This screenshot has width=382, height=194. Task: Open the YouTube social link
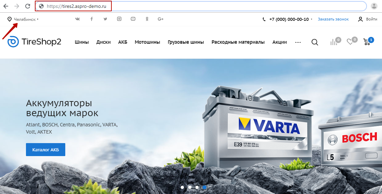[133, 19]
